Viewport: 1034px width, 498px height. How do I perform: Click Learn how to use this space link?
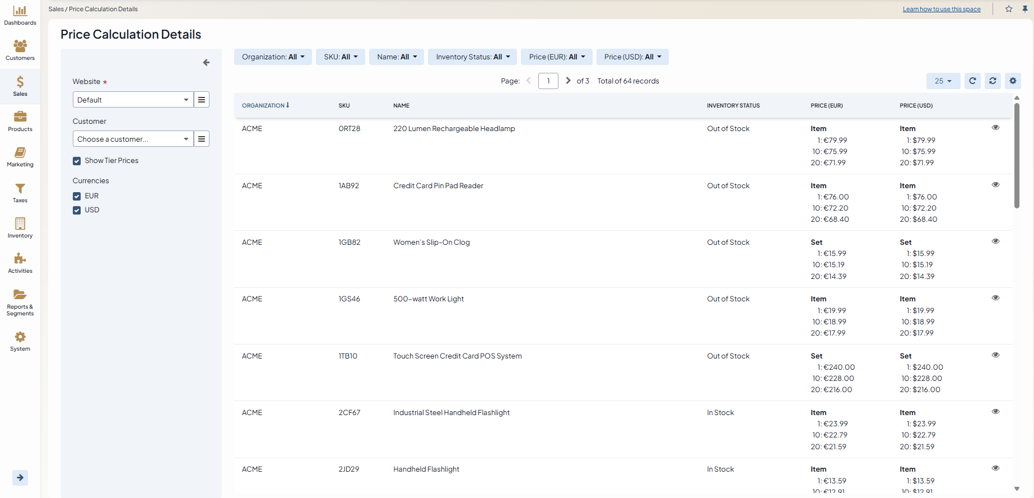(941, 10)
